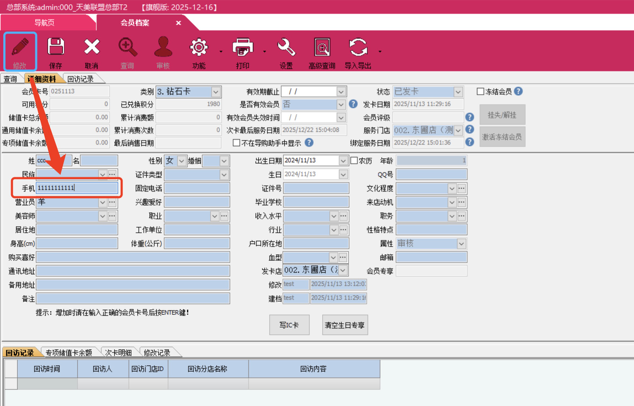Click the 手机 phone number input field
634x406 pixels.
pyautogui.click(x=77, y=188)
